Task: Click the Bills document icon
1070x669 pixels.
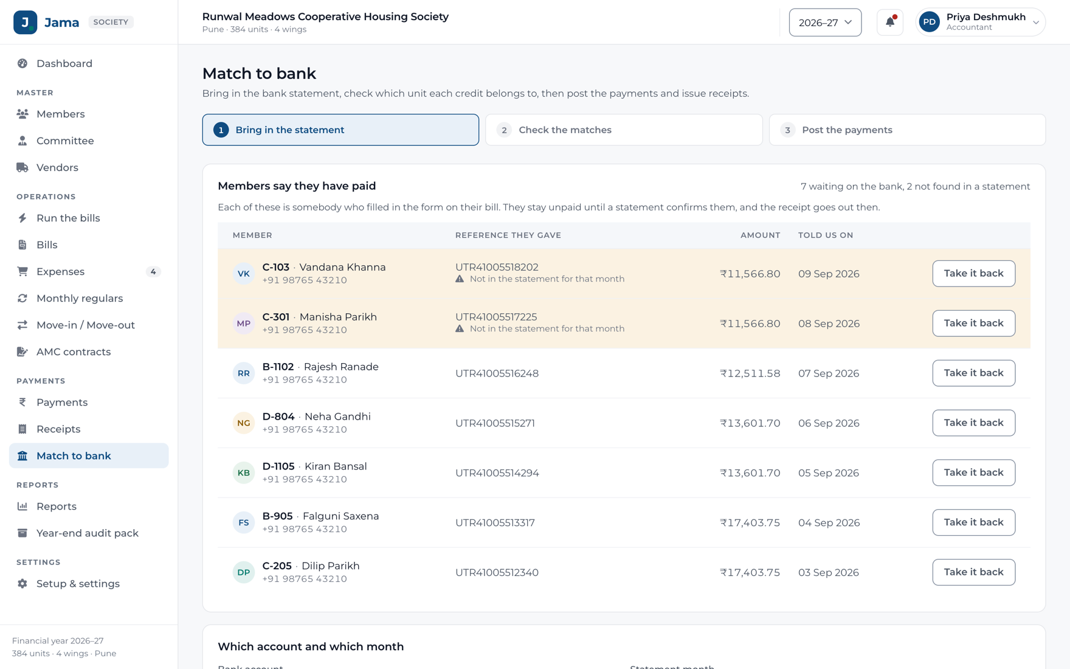Action: (22, 244)
